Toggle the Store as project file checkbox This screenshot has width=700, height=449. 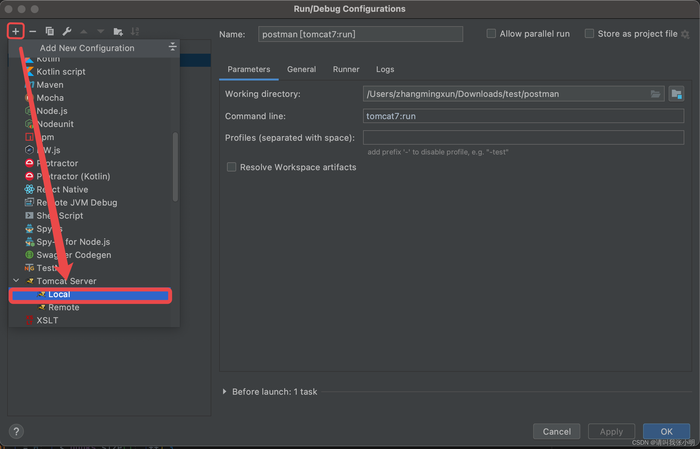589,34
